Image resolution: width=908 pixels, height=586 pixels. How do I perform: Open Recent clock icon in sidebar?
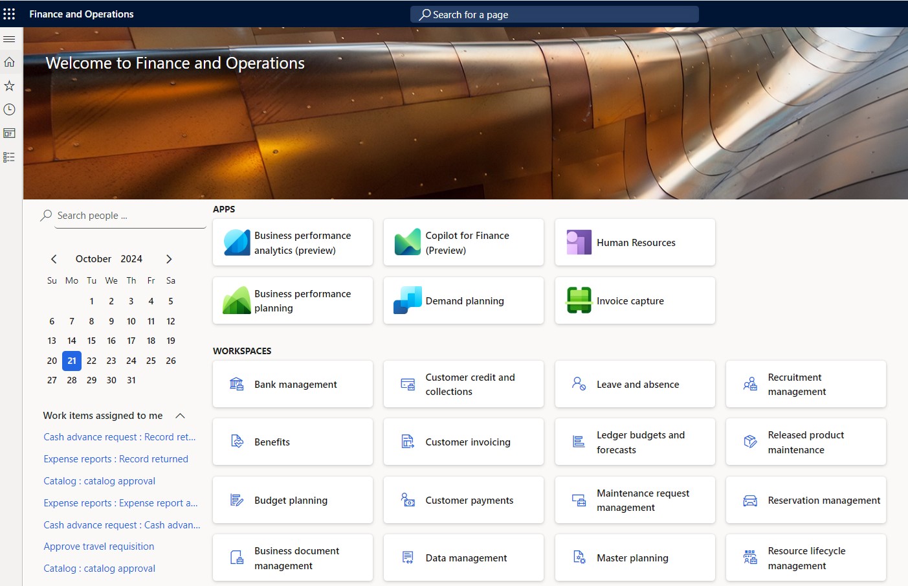[9, 109]
